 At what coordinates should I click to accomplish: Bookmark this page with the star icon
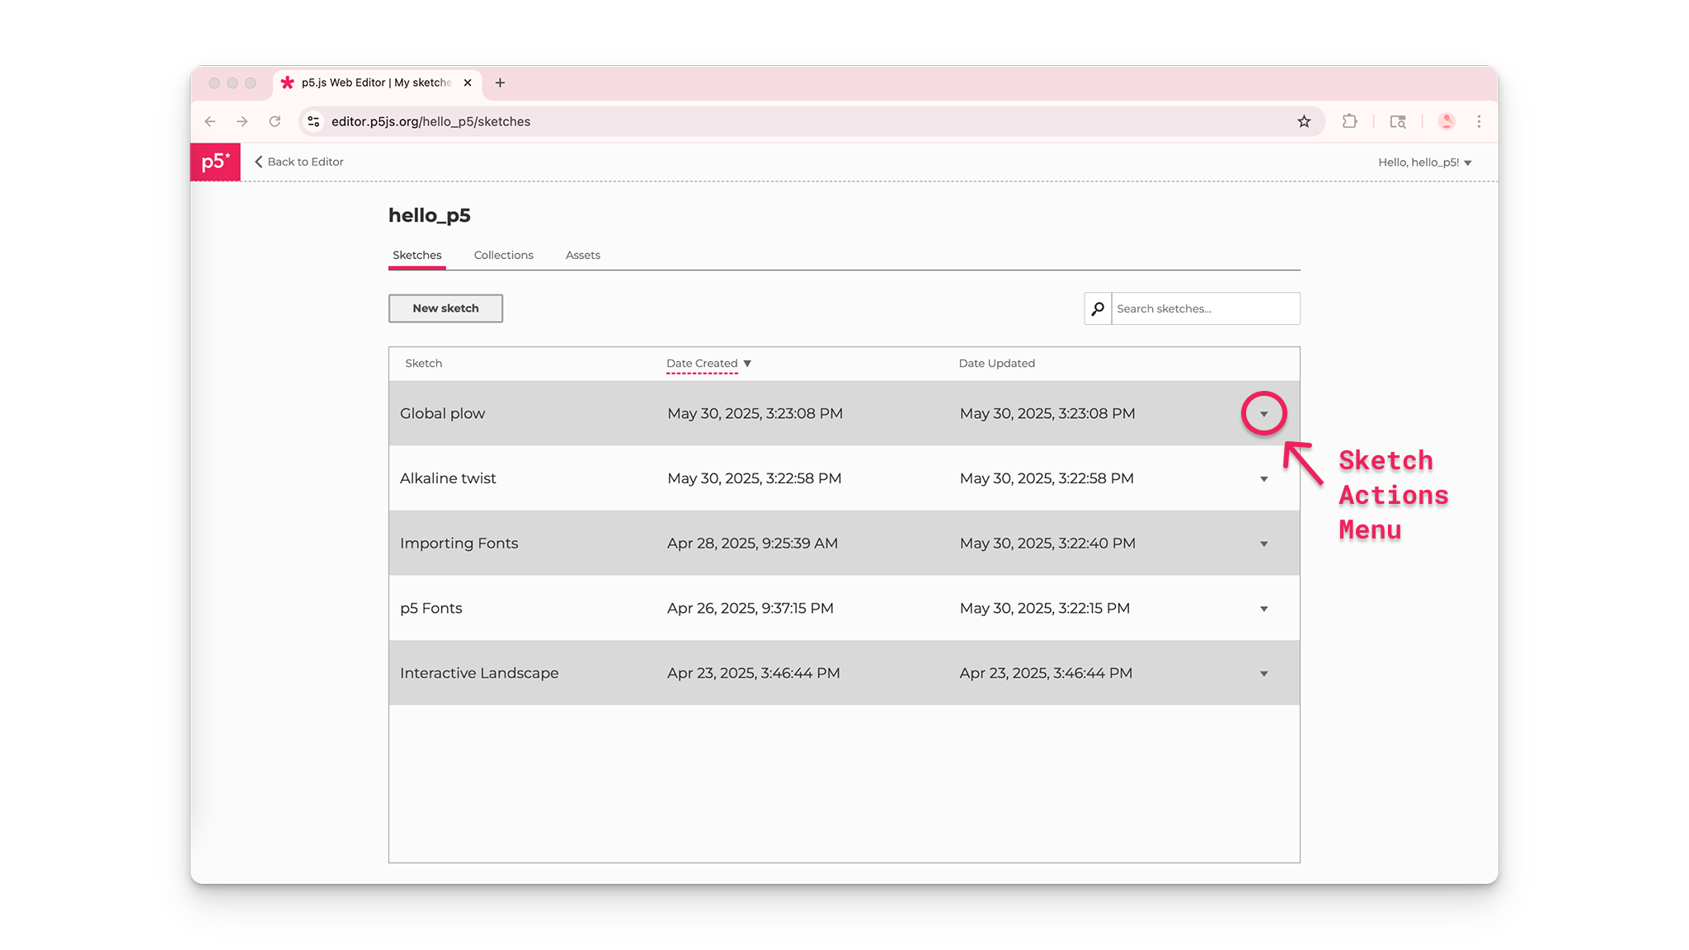click(1304, 121)
